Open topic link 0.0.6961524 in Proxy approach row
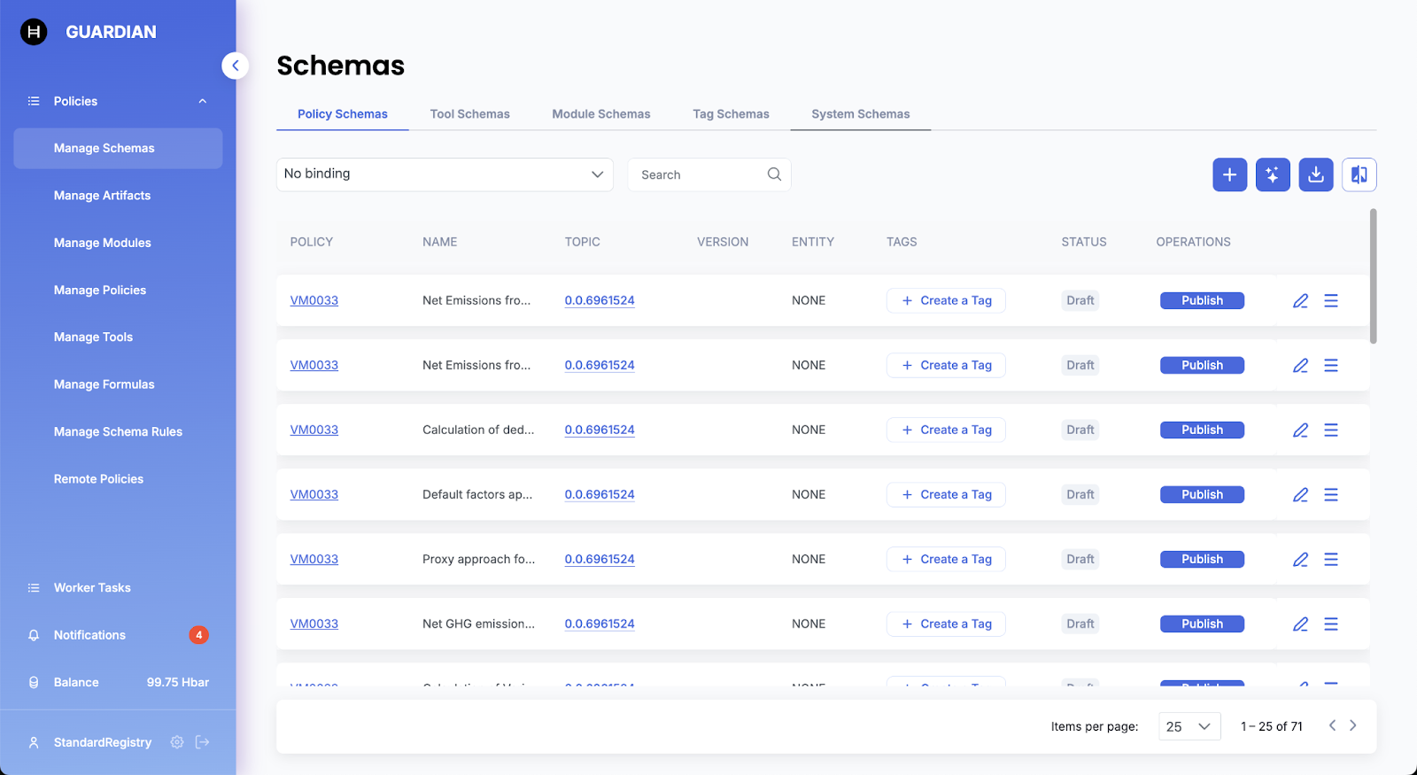Viewport: 1417px width, 775px height. [600, 560]
